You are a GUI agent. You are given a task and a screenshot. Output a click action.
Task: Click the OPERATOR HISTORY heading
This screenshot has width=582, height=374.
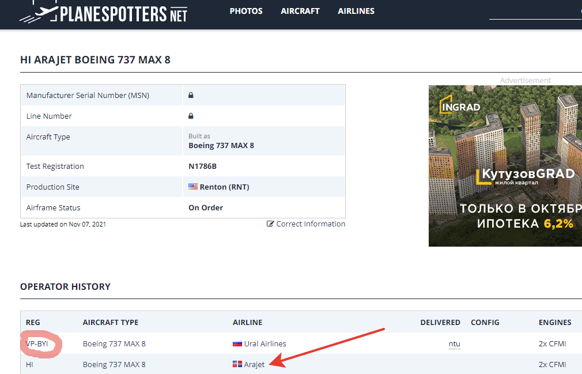coord(65,286)
